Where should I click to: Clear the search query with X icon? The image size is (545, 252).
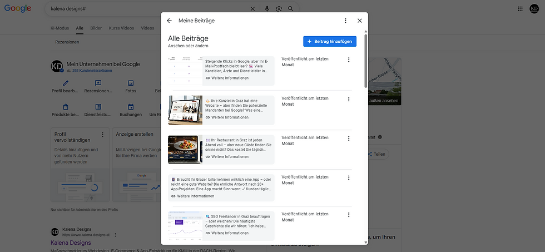(x=252, y=9)
